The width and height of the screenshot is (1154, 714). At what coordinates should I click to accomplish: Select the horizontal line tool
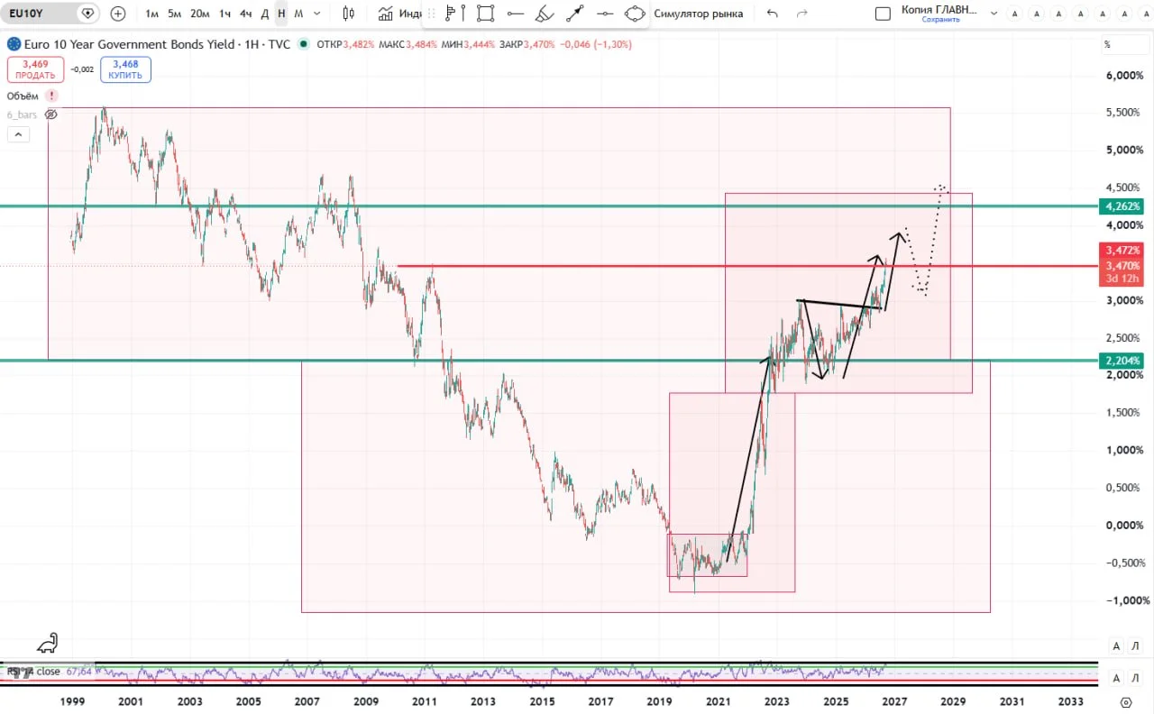pos(516,14)
